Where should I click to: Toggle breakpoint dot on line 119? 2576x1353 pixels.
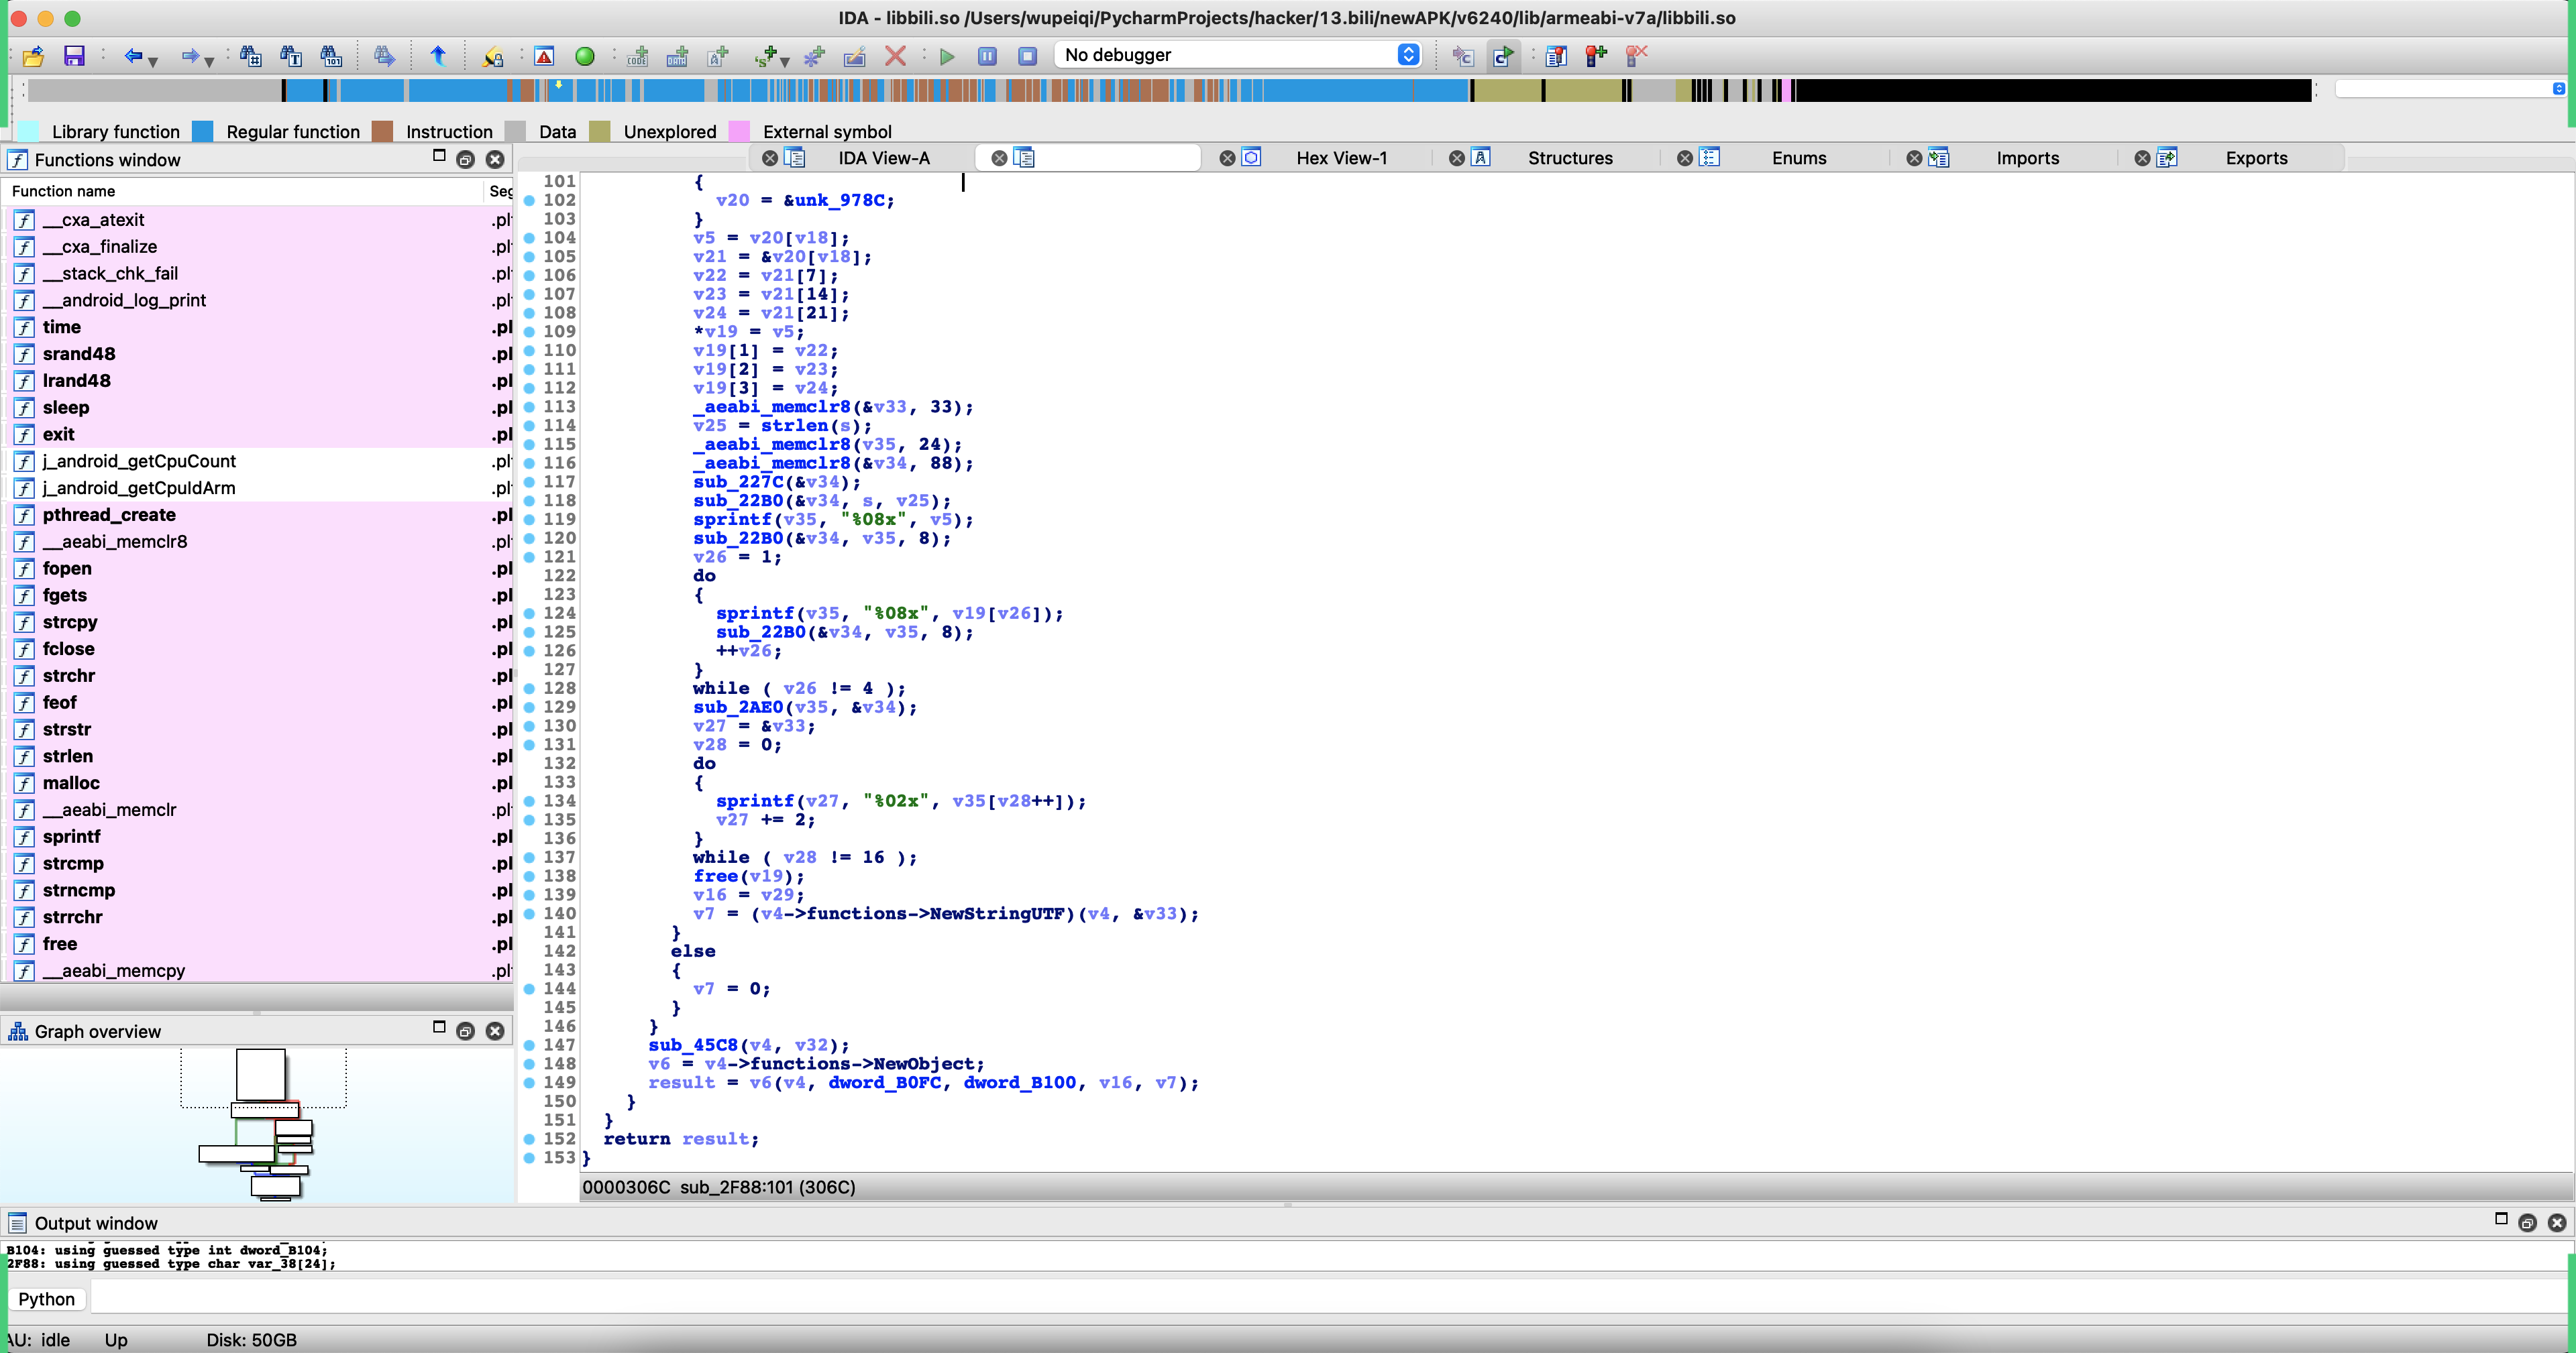click(529, 520)
